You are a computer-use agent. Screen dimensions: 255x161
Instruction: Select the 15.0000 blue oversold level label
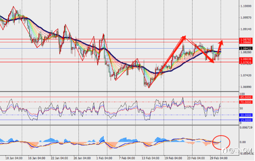[246, 120]
